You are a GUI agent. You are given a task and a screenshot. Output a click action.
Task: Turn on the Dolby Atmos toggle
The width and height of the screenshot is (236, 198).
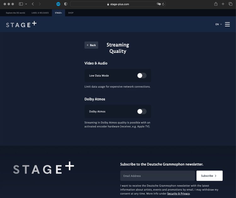(x=142, y=111)
